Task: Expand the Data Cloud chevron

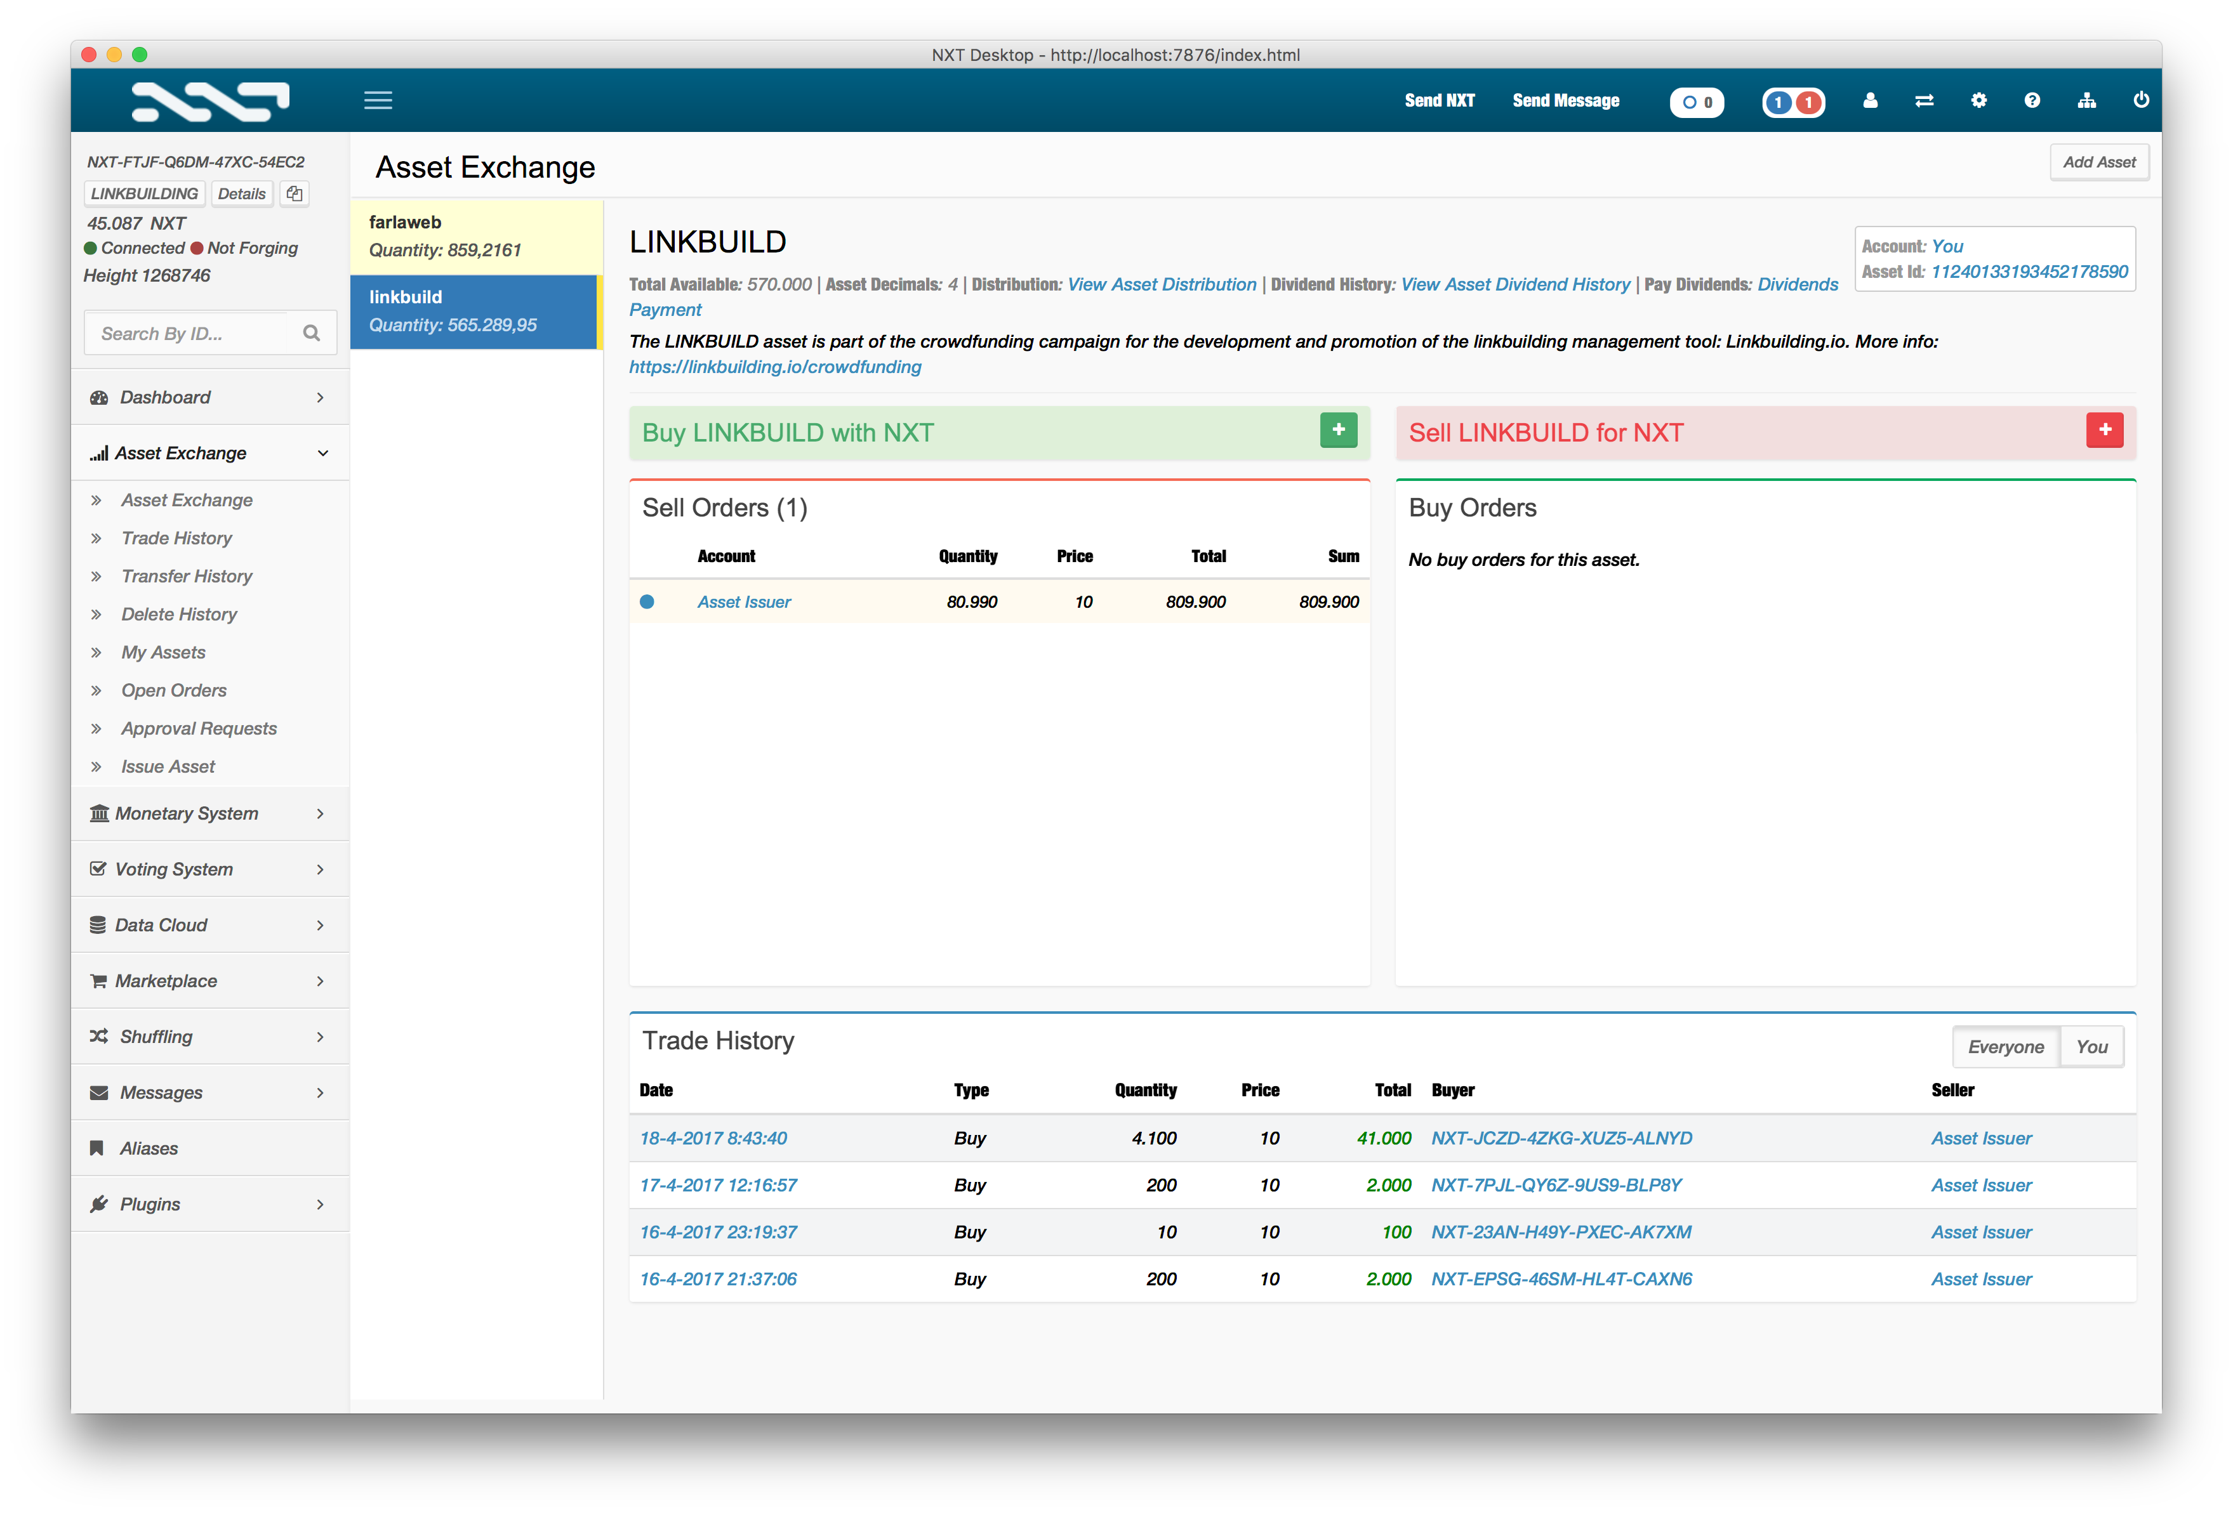Action: coord(320,924)
